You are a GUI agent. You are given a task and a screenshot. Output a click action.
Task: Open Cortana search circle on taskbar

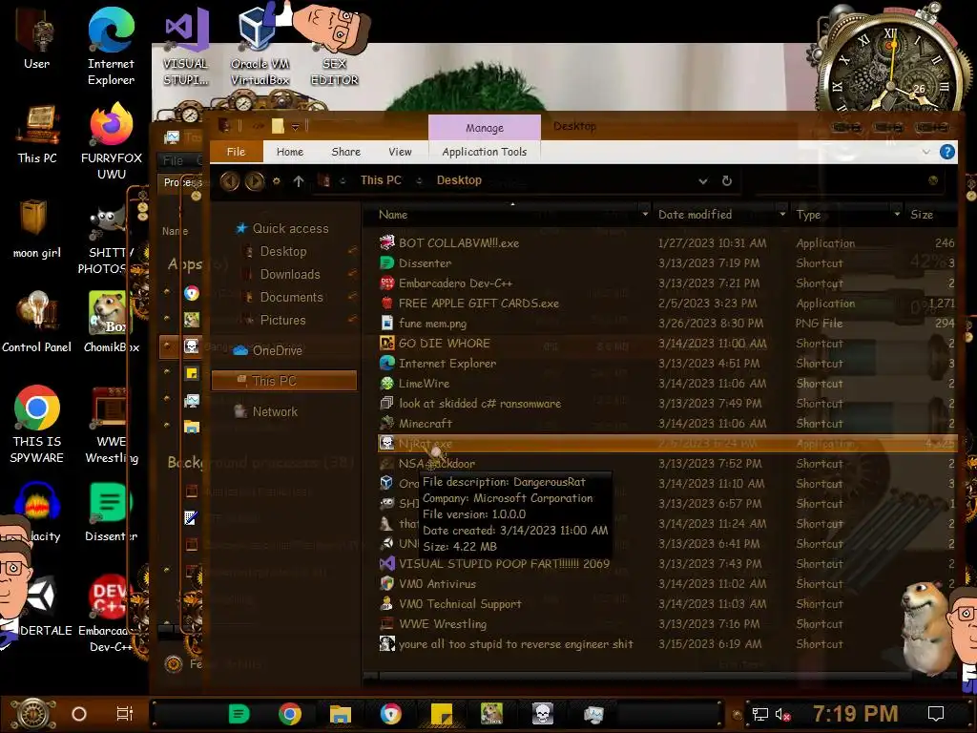point(79,714)
